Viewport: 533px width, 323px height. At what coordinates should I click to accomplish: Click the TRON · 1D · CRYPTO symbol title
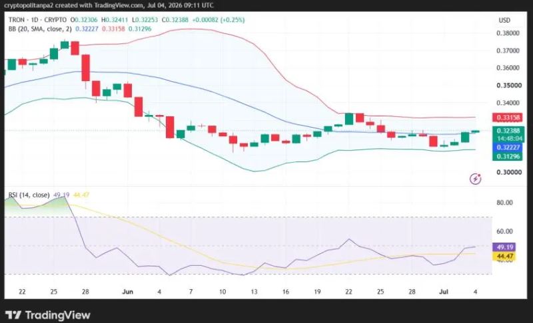point(37,20)
